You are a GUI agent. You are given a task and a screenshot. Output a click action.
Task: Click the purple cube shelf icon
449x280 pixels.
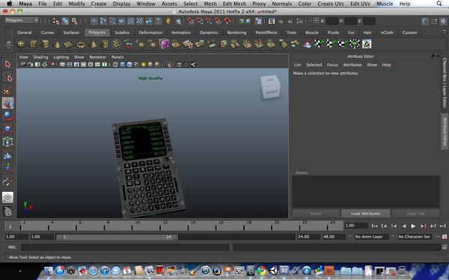164,44
